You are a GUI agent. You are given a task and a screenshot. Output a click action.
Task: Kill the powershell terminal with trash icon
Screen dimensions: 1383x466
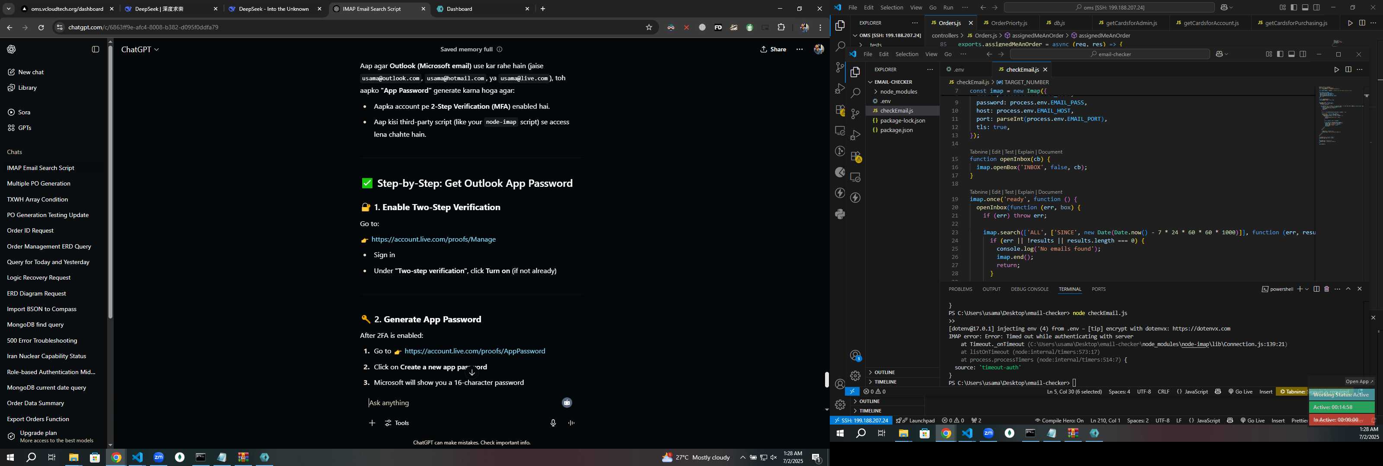coord(1327,289)
